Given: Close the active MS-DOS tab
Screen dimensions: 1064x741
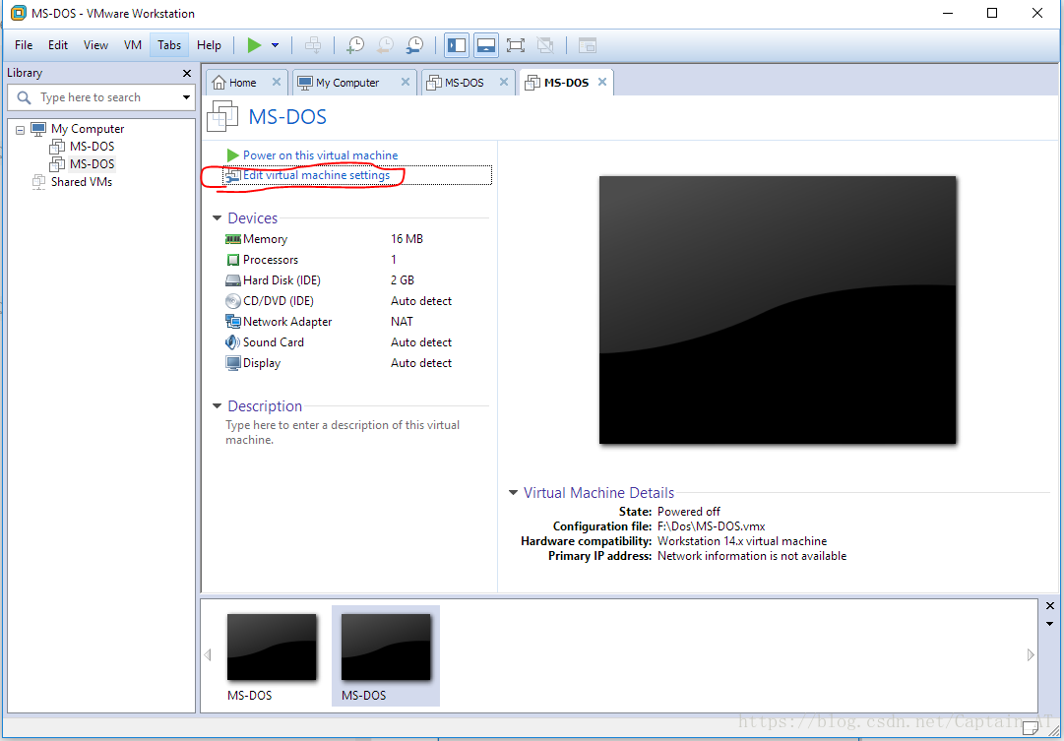Looking at the screenshot, I should point(602,82).
